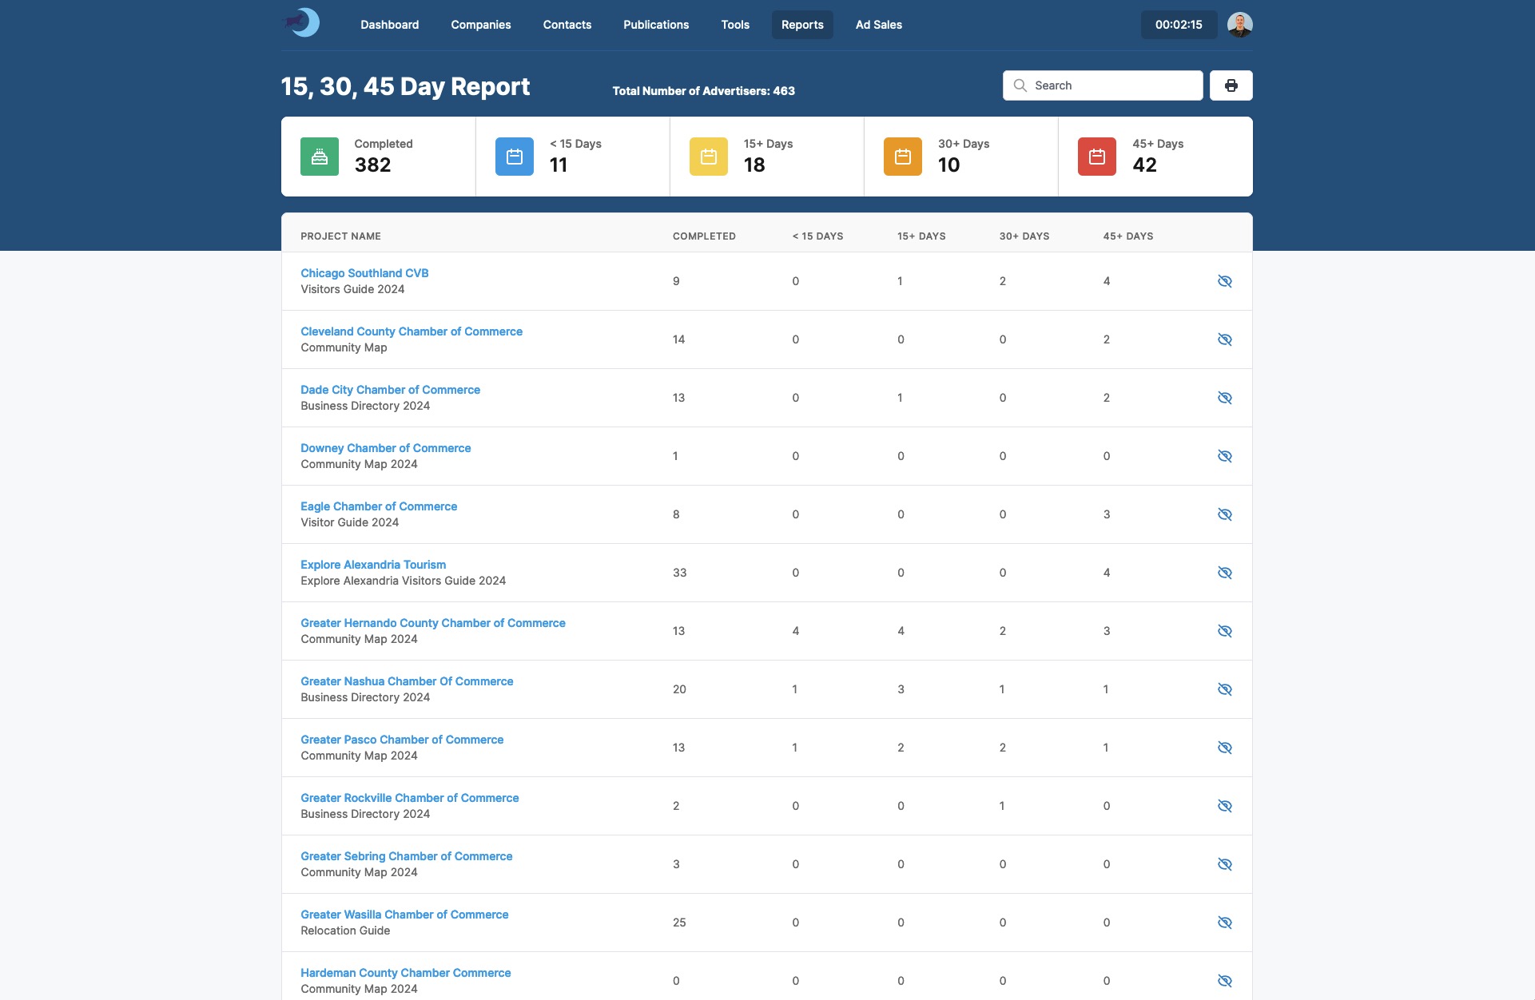
Task: Click the < 15 DAYS column header
Action: click(x=817, y=236)
